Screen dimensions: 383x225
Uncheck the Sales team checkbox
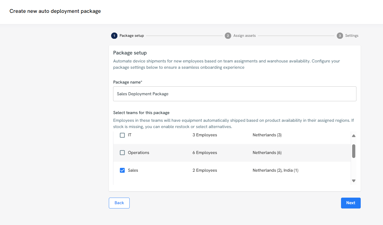click(x=122, y=171)
